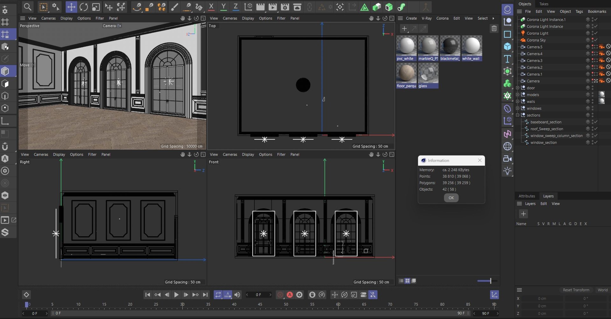This screenshot has width=611, height=319.
Task: Add a camera object from right palette
Action: (x=507, y=159)
